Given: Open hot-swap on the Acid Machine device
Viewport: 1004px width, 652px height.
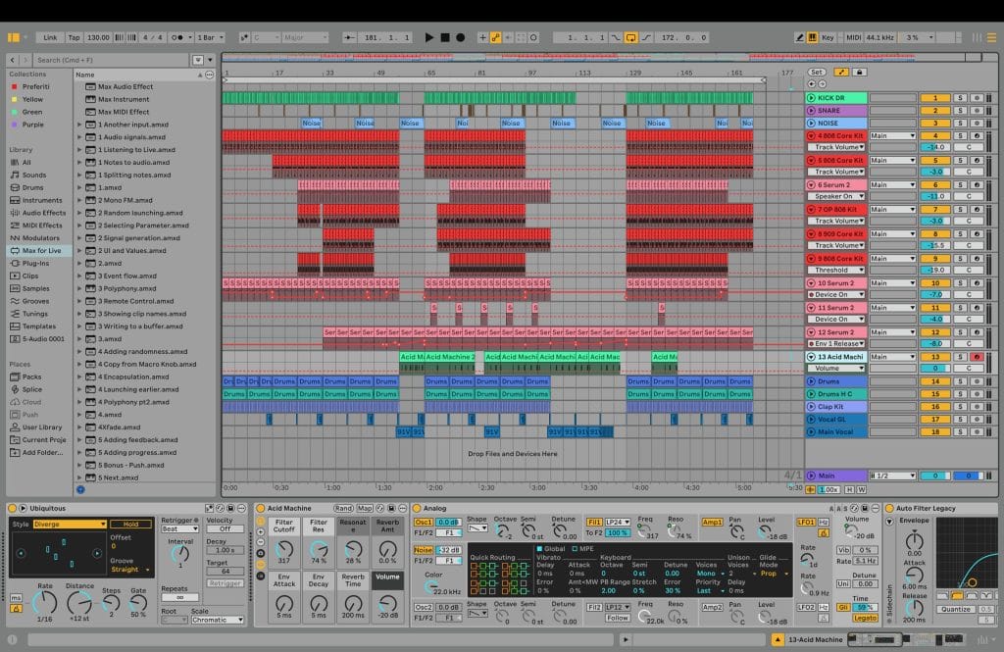Looking at the screenshot, I should (378, 509).
